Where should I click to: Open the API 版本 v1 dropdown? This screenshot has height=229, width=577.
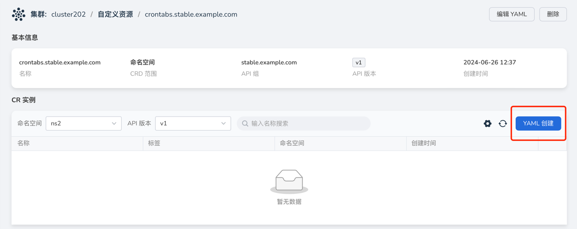tap(193, 123)
